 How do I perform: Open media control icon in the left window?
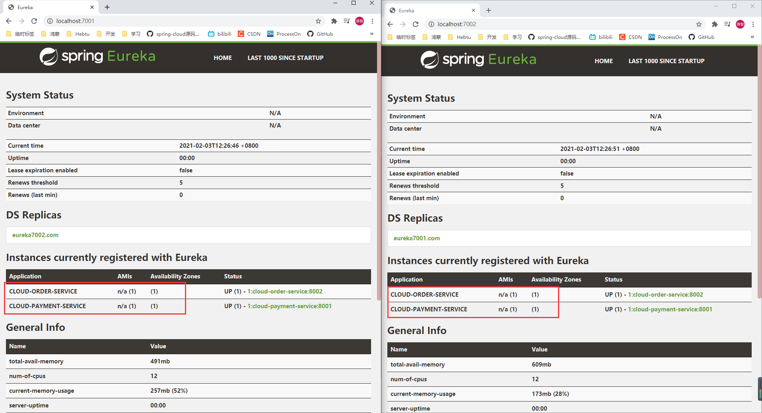coord(346,21)
